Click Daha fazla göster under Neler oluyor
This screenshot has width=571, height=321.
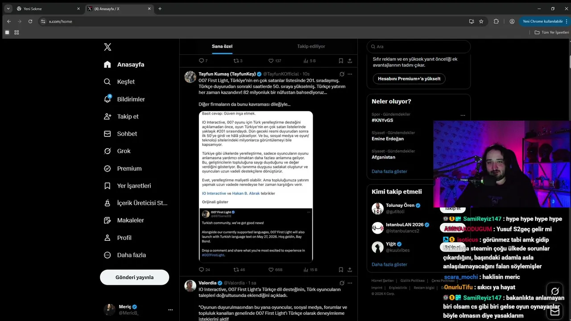click(389, 171)
